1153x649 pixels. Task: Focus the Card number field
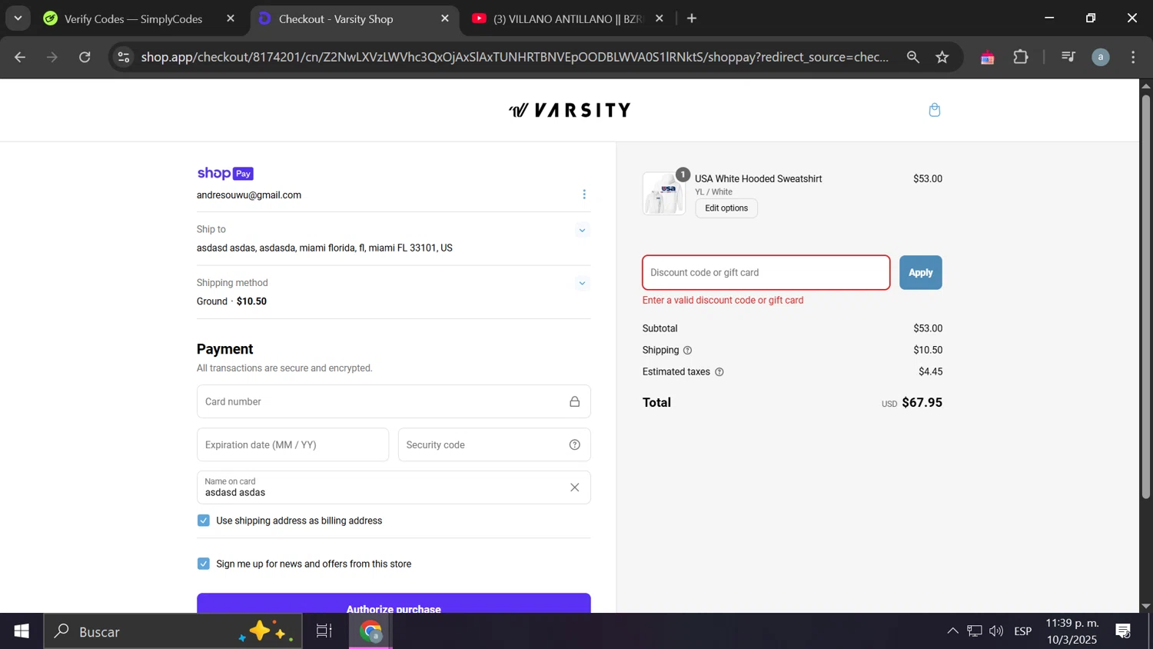[394, 401]
